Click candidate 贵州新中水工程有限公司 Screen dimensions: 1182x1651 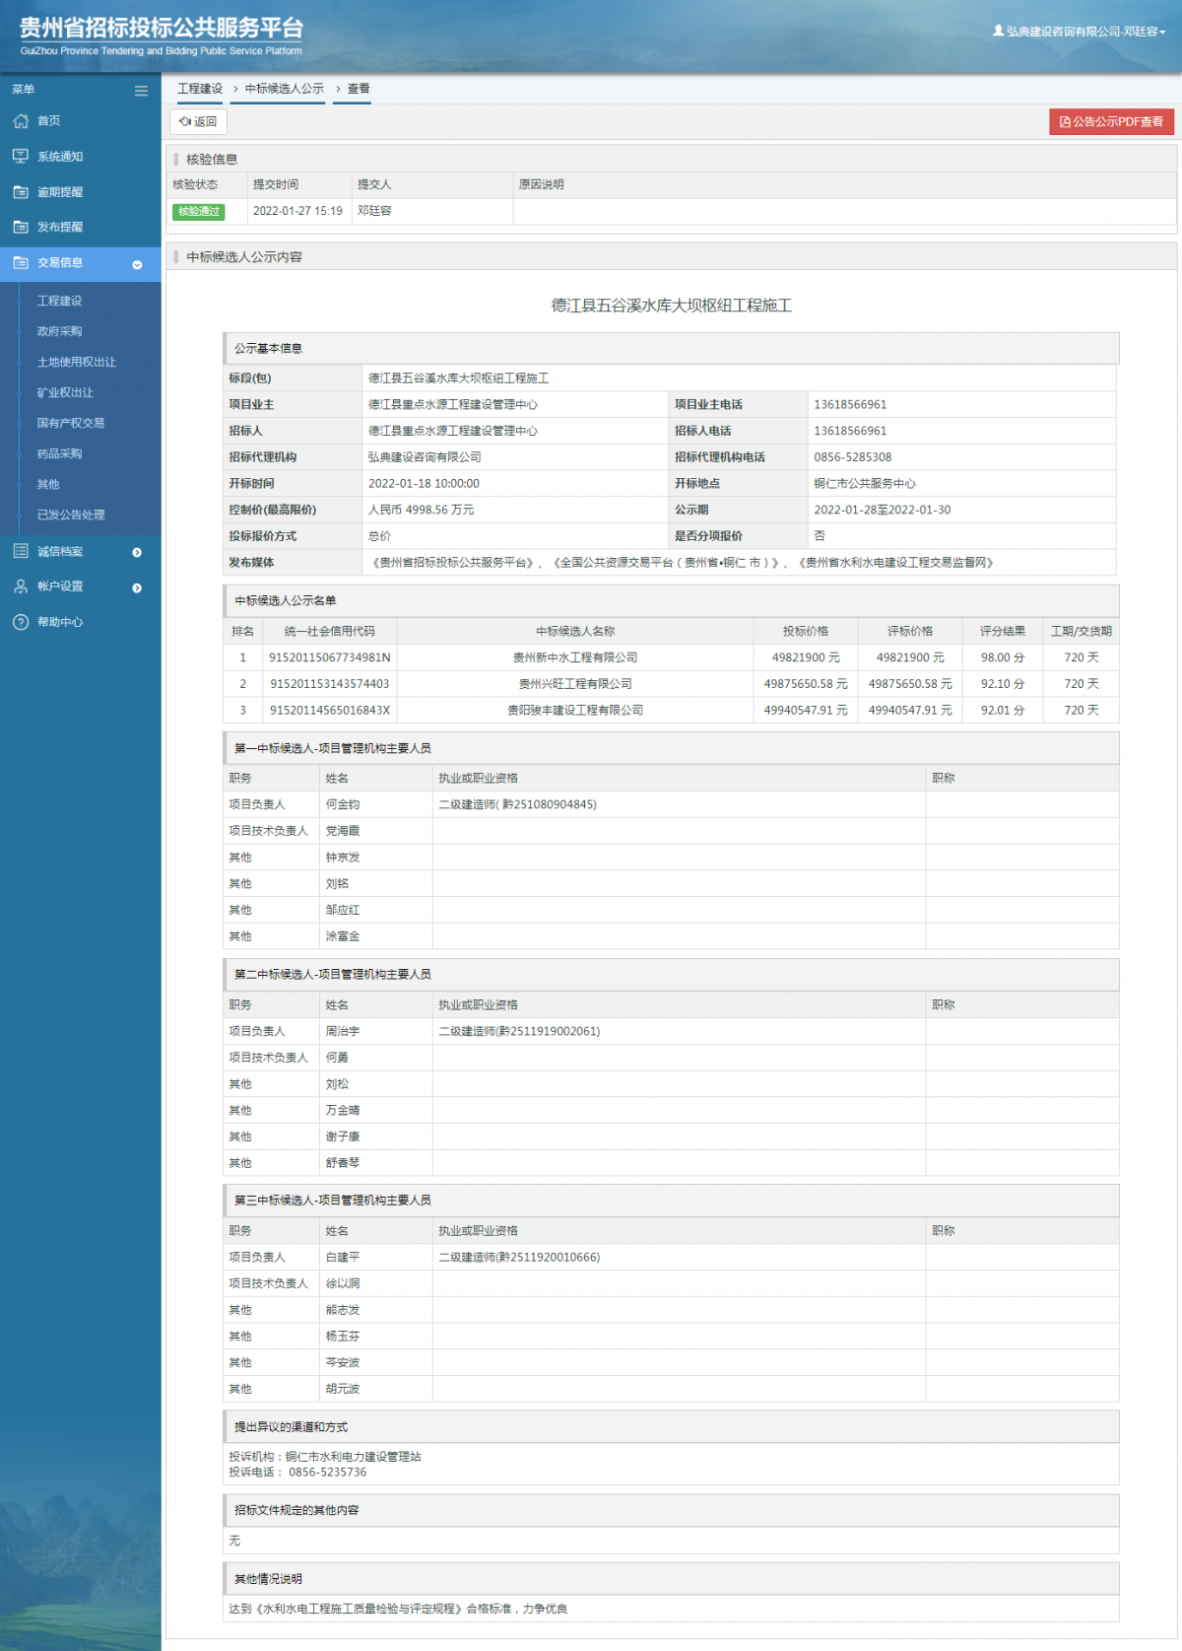[575, 657]
